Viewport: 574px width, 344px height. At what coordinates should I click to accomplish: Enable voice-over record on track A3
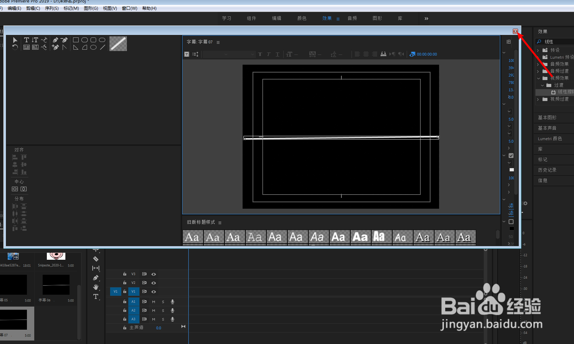point(172,319)
